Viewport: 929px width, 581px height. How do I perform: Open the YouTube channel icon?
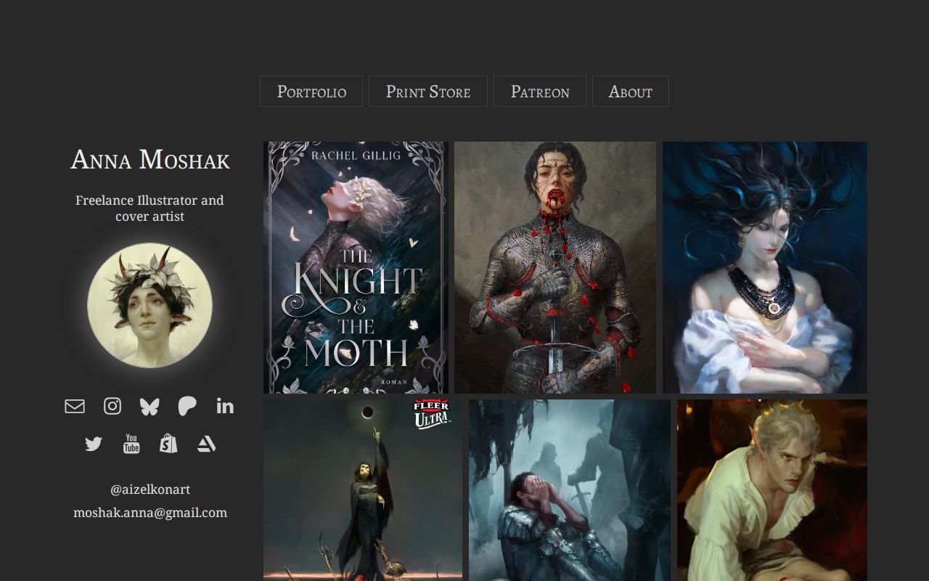[x=131, y=443]
